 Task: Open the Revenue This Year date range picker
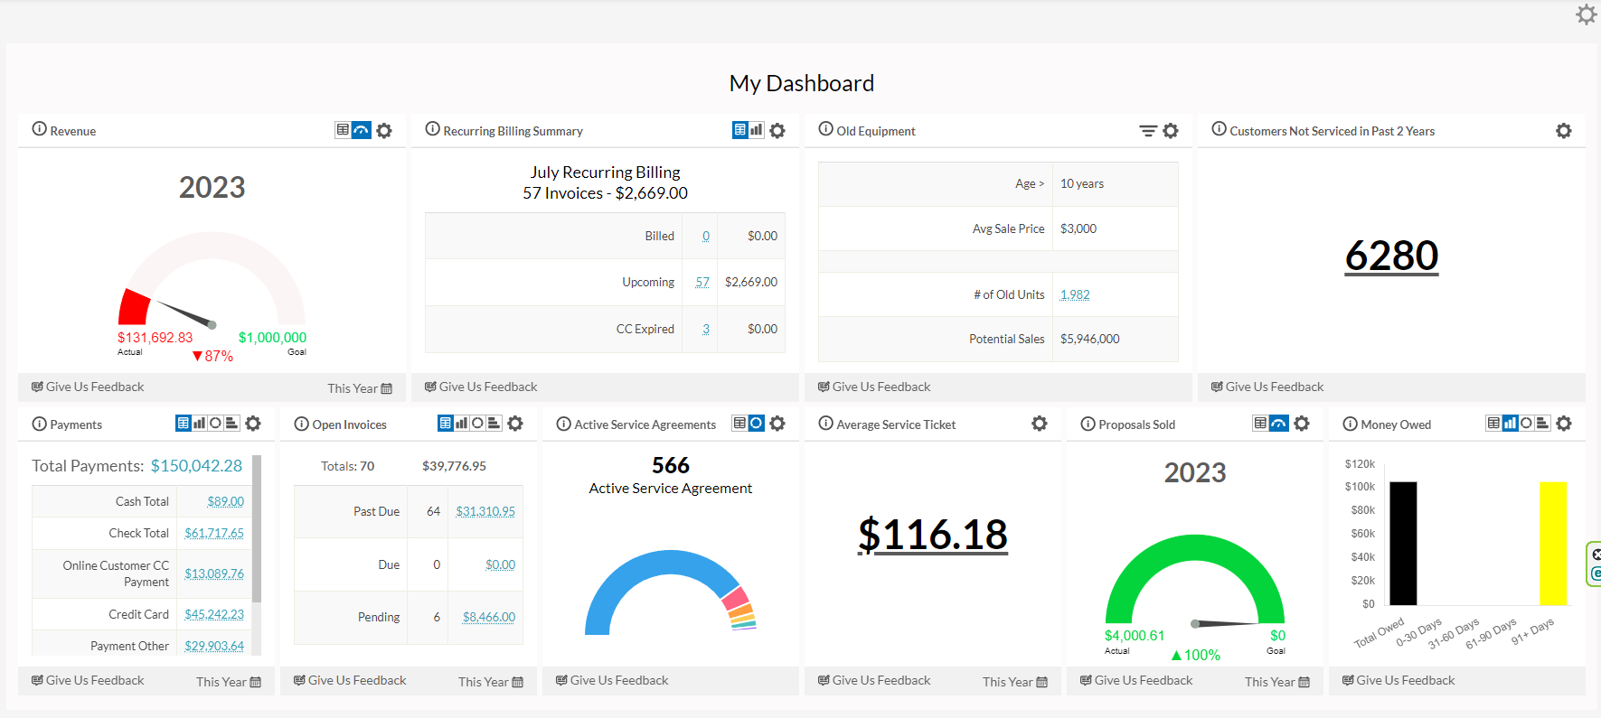pos(359,388)
